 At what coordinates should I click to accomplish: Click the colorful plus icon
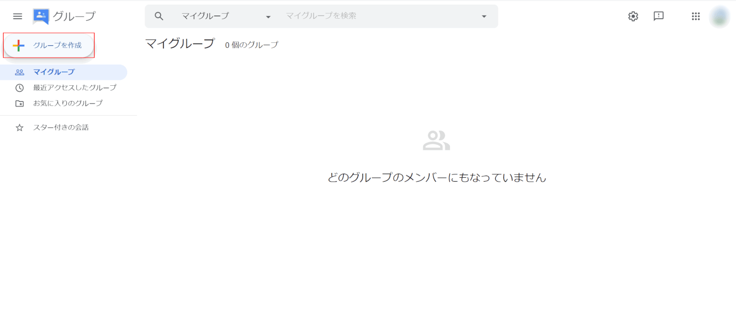(19, 45)
